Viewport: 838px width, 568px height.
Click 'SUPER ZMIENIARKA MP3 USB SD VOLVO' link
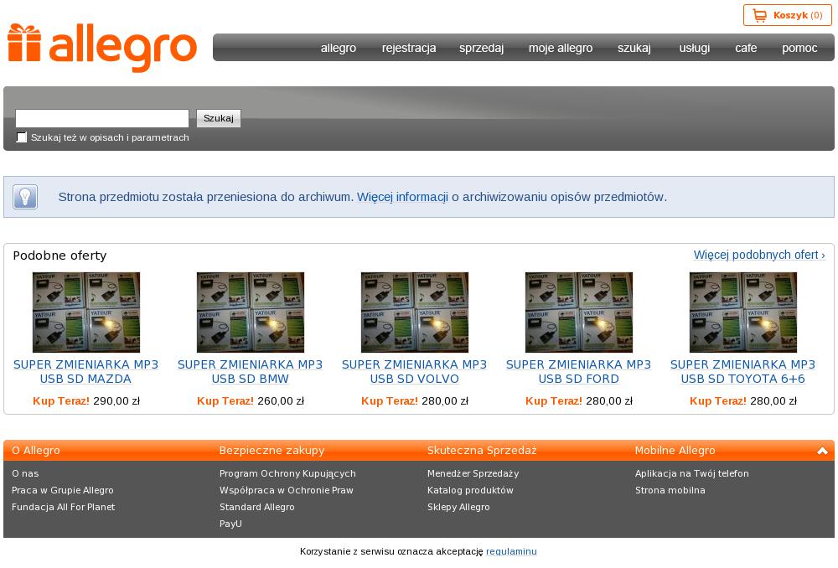click(x=415, y=372)
